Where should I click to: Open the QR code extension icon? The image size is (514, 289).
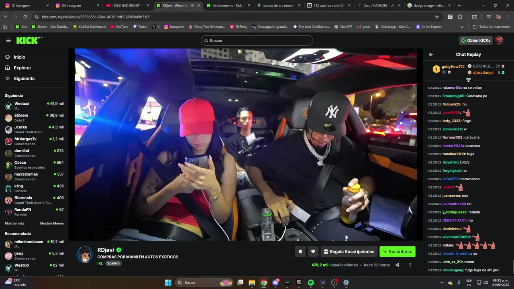click(450, 17)
